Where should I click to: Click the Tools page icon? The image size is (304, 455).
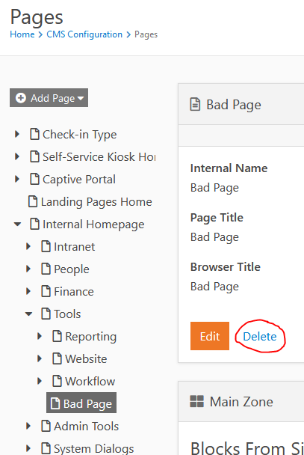(46, 314)
